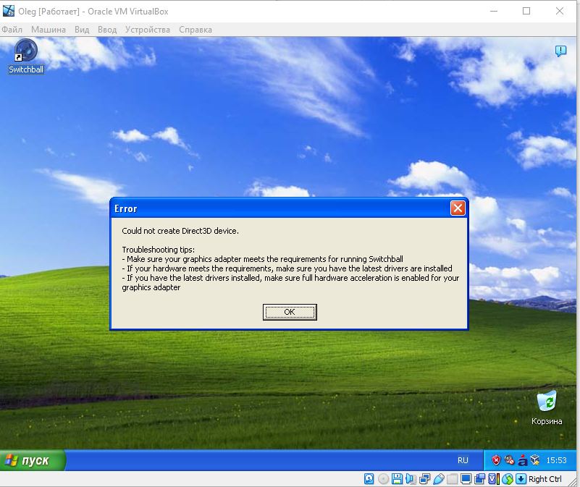This screenshot has height=487, width=580.
Task: Click 'Could not create Direct3D device.' message
Action: coord(180,231)
